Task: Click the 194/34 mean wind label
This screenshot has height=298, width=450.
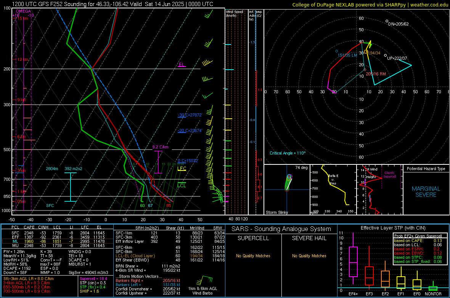Action: pos(374,53)
